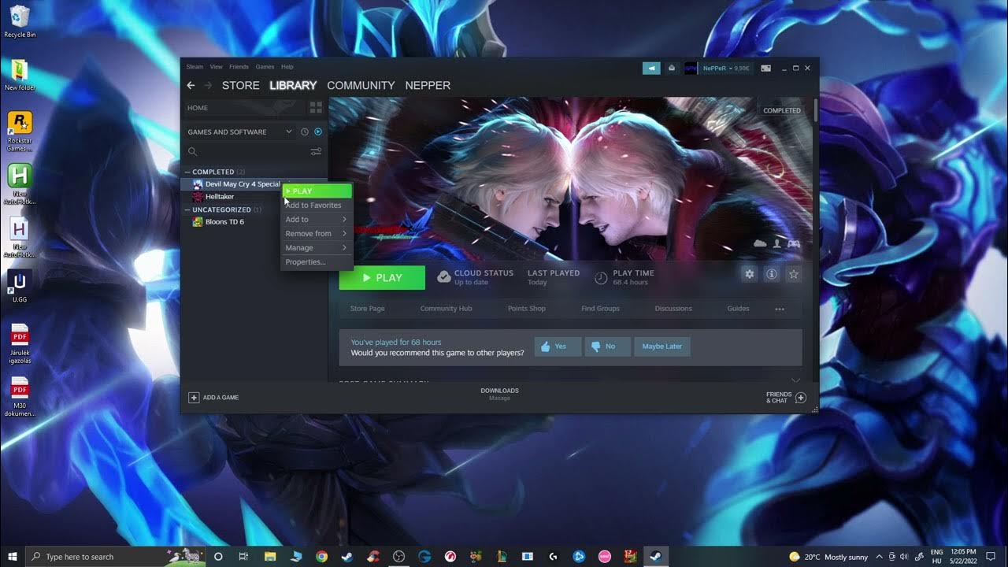The image size is (1008, 567).
Task: Click the Add a Game plus icon
Action: tap(194, 398)
